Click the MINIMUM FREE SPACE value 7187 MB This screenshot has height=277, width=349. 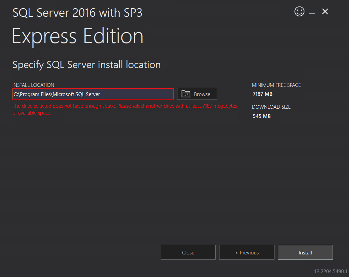[x=263, y=94]
